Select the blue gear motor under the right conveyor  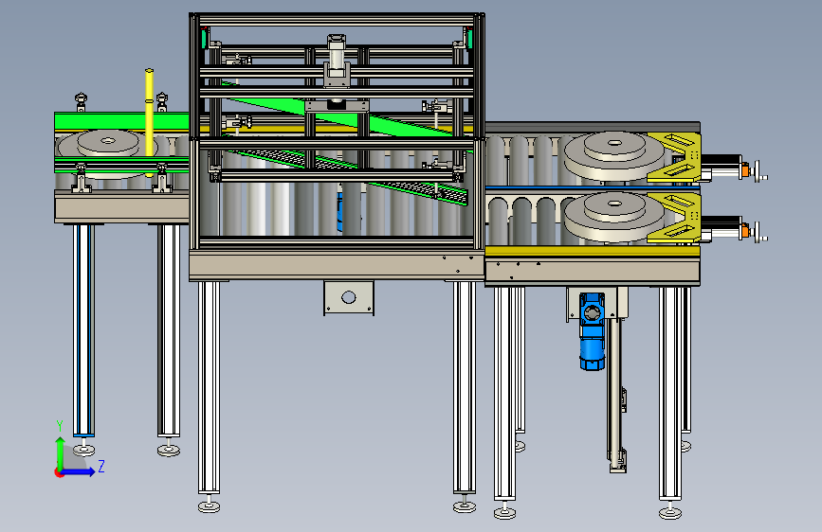pos(592,331)
